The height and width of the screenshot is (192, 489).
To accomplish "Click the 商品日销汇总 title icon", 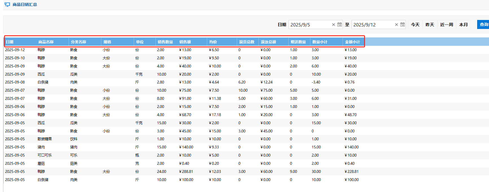I will click(7, 4).
